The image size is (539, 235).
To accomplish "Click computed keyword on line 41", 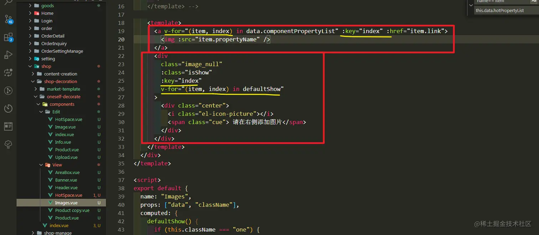I will click(x=154, y=213).
